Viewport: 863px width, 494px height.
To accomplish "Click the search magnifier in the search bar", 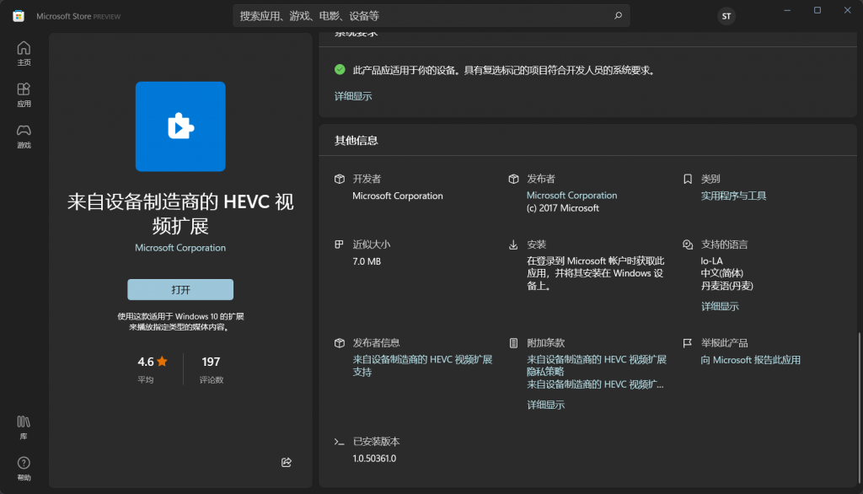I will [x=618, y=15].
